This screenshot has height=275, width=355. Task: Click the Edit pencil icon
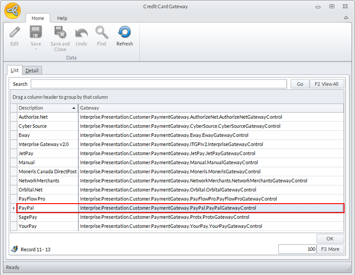[x=15, y=32]
